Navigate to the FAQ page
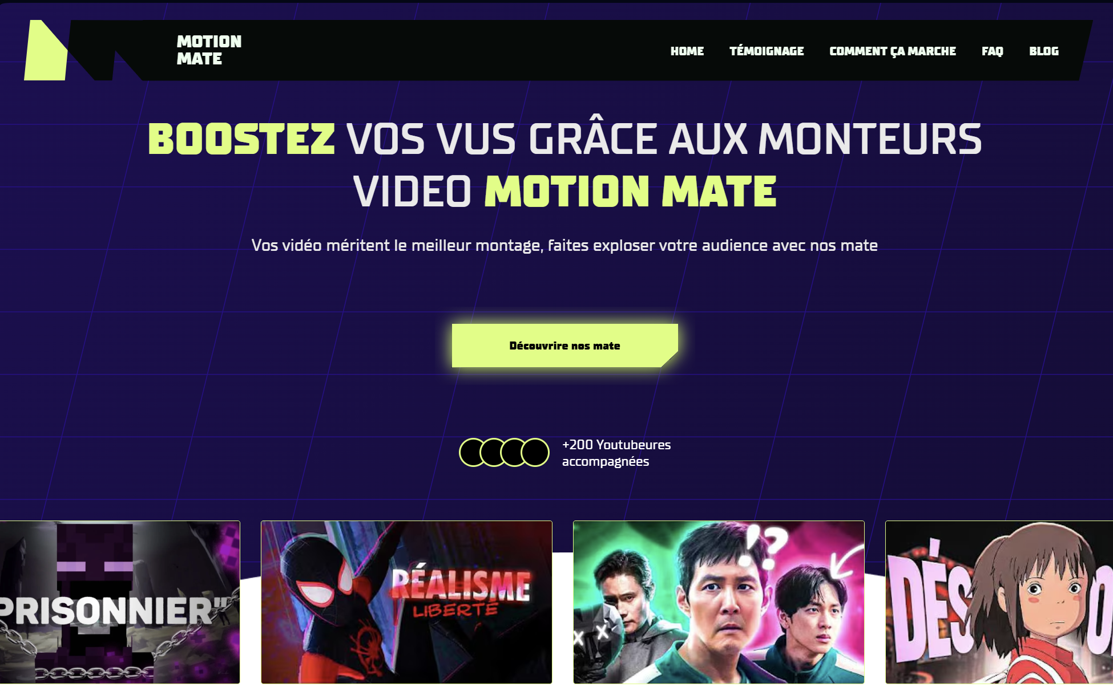Viewport: 1113px width, 691px height. 993,51
